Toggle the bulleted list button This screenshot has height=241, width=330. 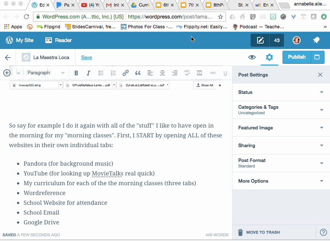[101, 73]
